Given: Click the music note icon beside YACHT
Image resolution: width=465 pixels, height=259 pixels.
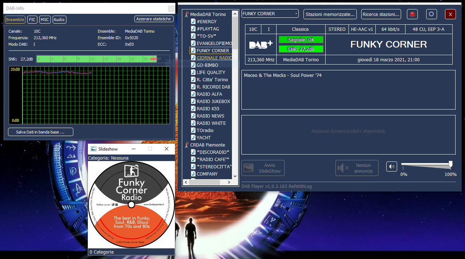Looking at the screenshot, I should (193, 137).
